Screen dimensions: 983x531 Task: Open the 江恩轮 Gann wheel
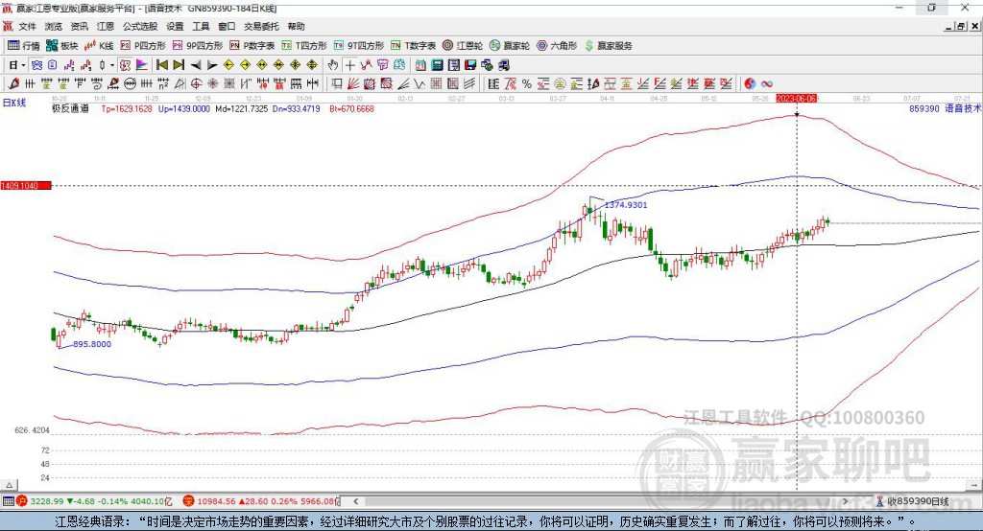(x=463, y=46)
